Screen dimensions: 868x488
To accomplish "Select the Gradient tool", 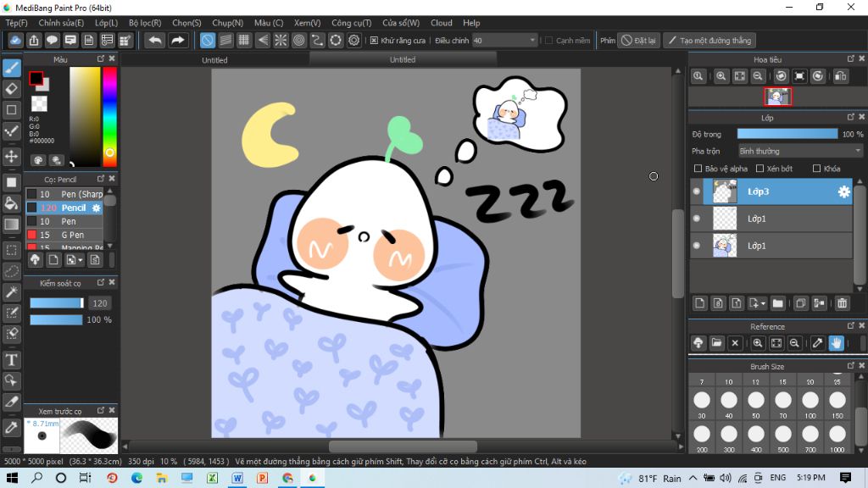I will click(12, 224).
